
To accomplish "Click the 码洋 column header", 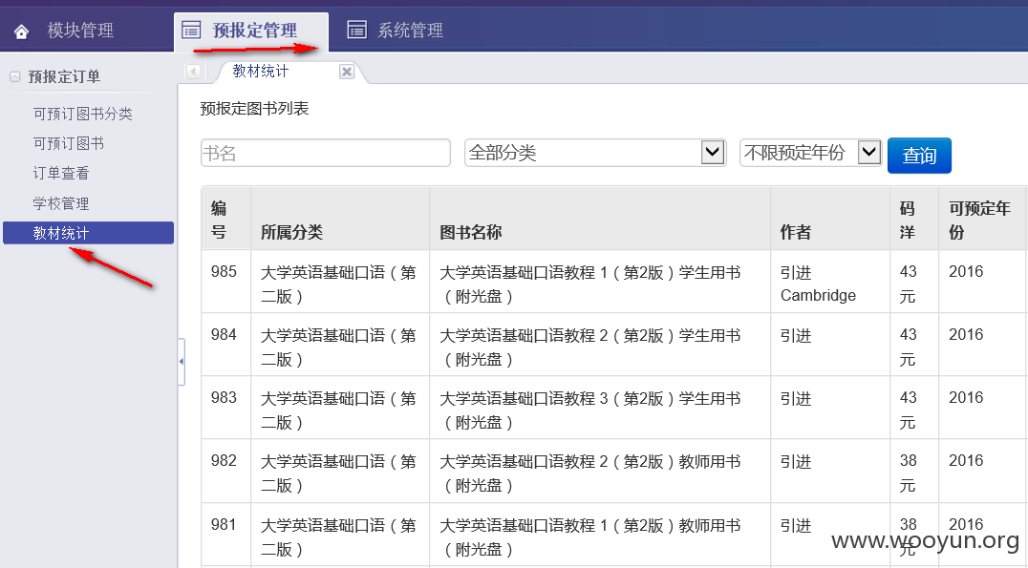I will point(914,220).
